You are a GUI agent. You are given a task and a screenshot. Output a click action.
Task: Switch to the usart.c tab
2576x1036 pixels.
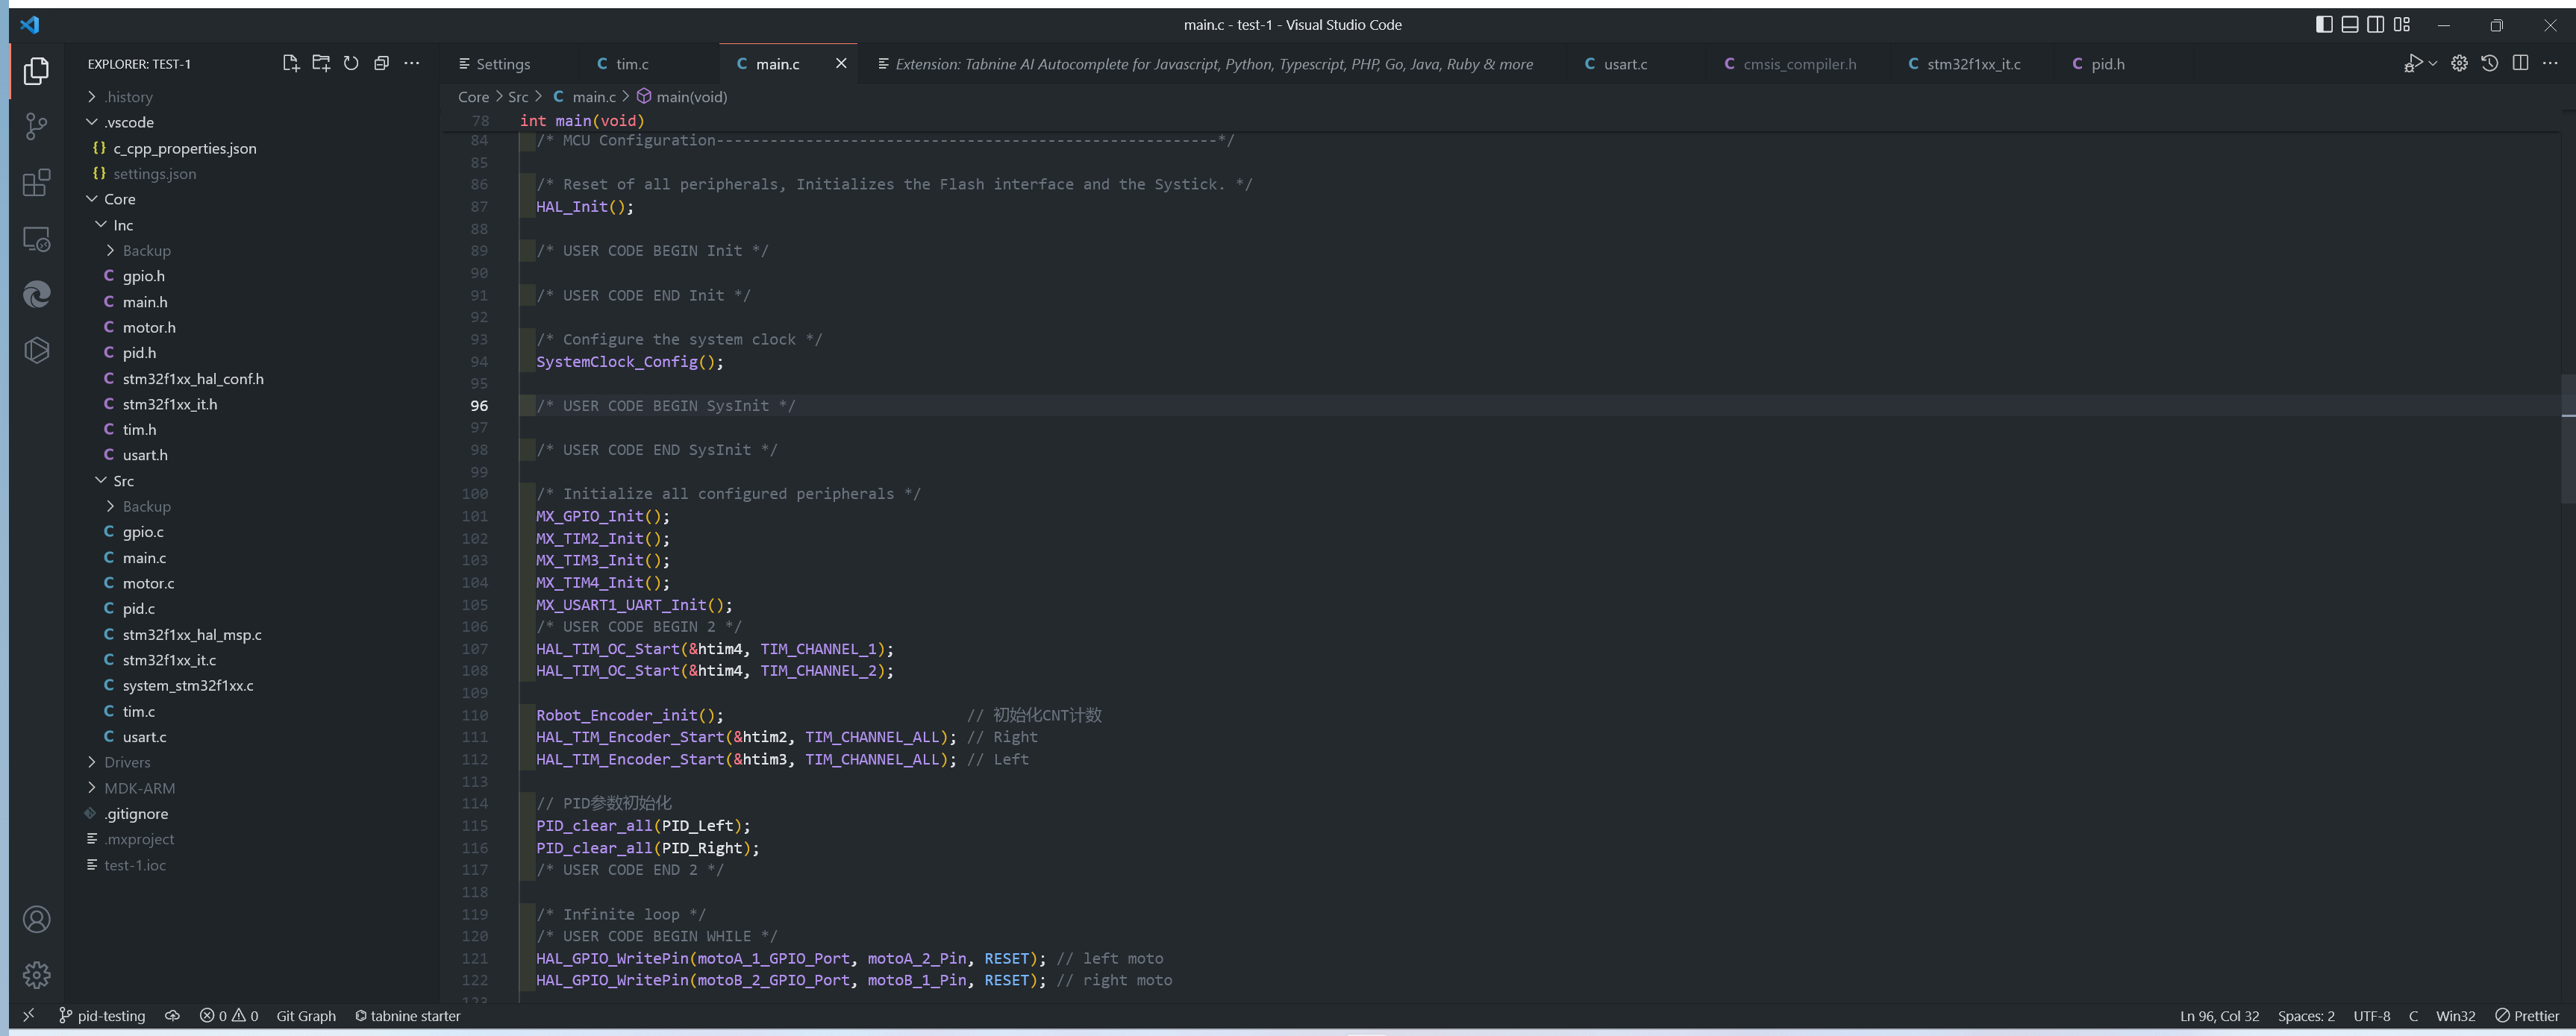pyautogui.click(x=1625, y=64)
